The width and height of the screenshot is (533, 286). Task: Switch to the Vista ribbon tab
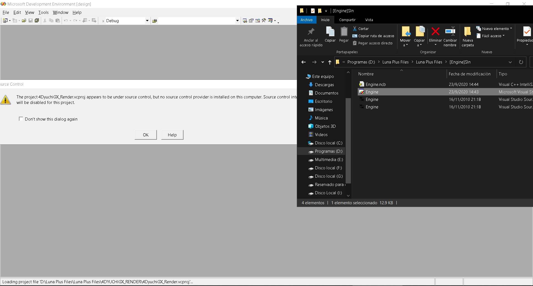click(369, 20)
